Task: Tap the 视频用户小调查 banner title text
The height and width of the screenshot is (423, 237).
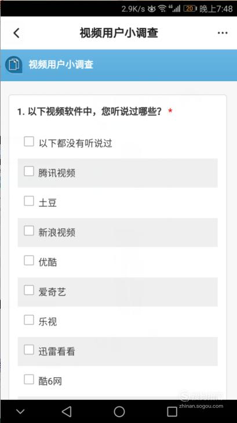Action: [61, 65]
